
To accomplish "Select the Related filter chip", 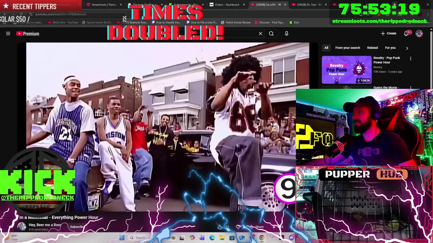I will [x=372, y=48].
